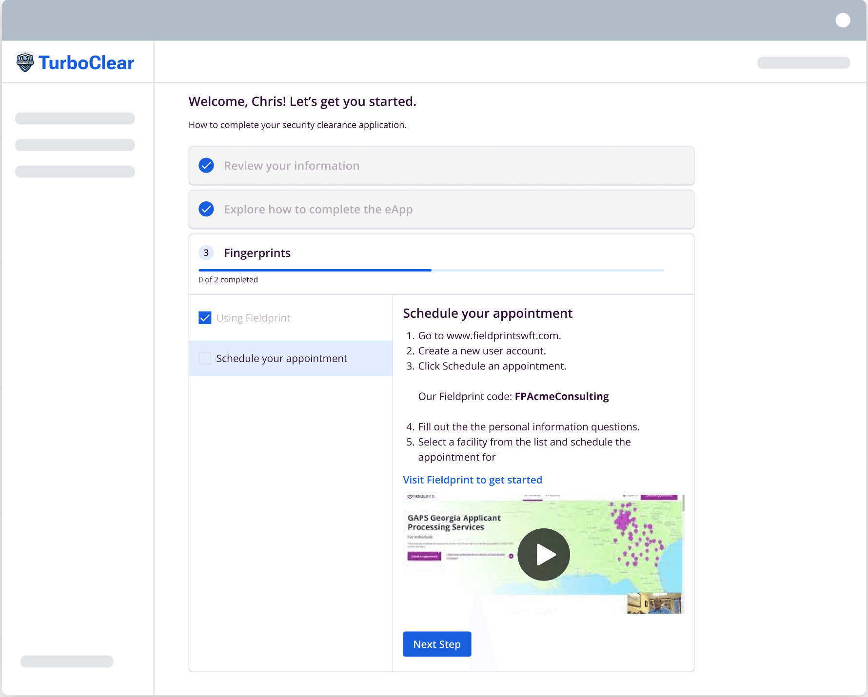Image resolution: width=868 pixels, height=697 pixels.
Task: Uncheck the Using Fieldprint checkbox
Action: coord(205,318)
